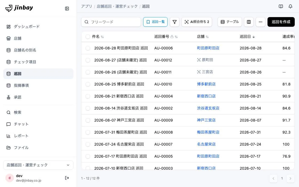Click 2026-08-25 博多駅前店 巡回 title
This screenshot has width=299, height=187.
click(x=119, y=84)
